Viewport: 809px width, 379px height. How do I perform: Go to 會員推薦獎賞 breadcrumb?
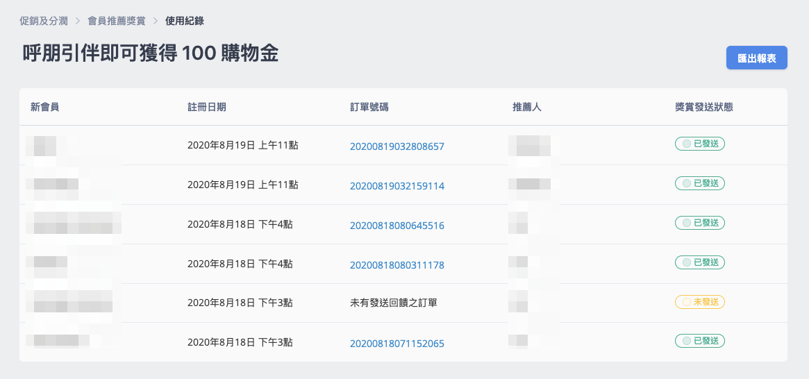[x=117, y=21]
